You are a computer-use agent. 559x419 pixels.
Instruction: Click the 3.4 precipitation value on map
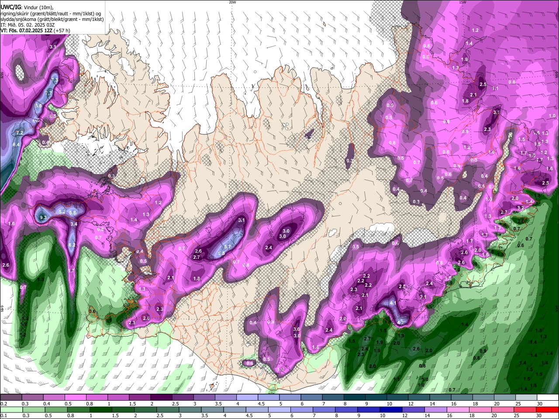(x=74, y=224)
